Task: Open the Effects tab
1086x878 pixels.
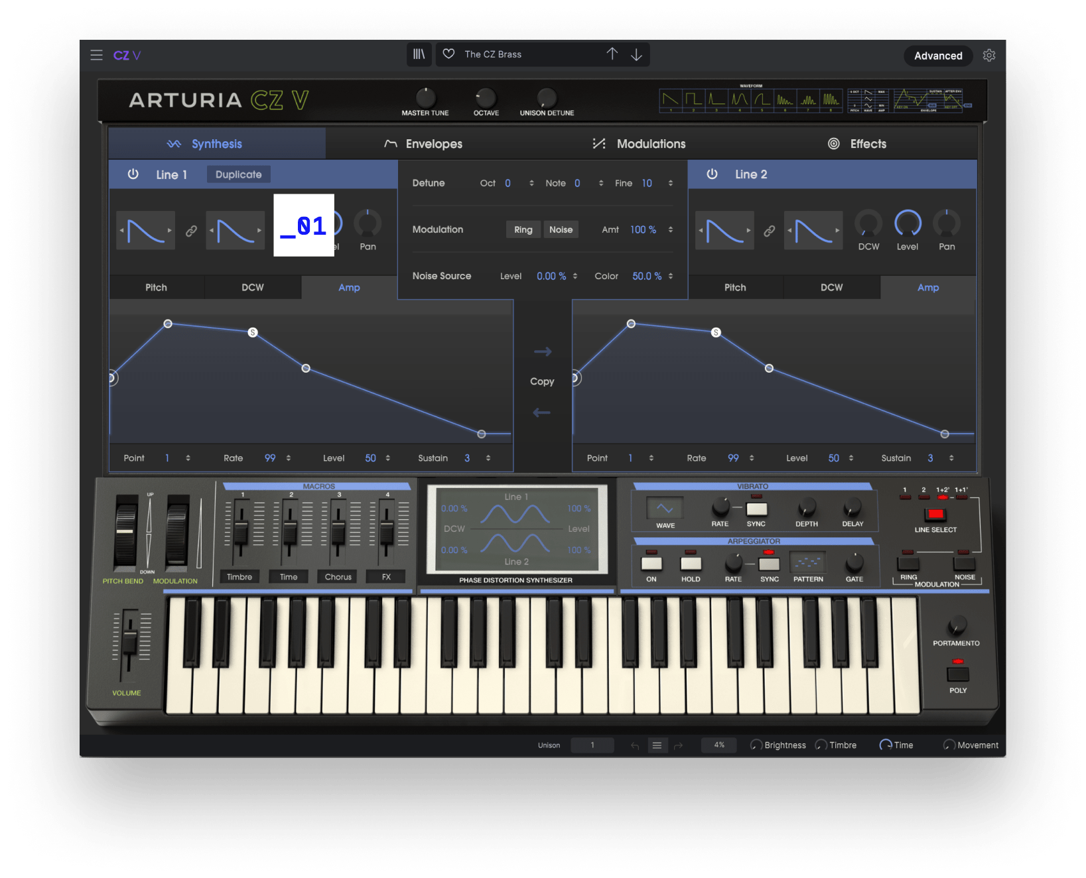Action: point(857,144)
